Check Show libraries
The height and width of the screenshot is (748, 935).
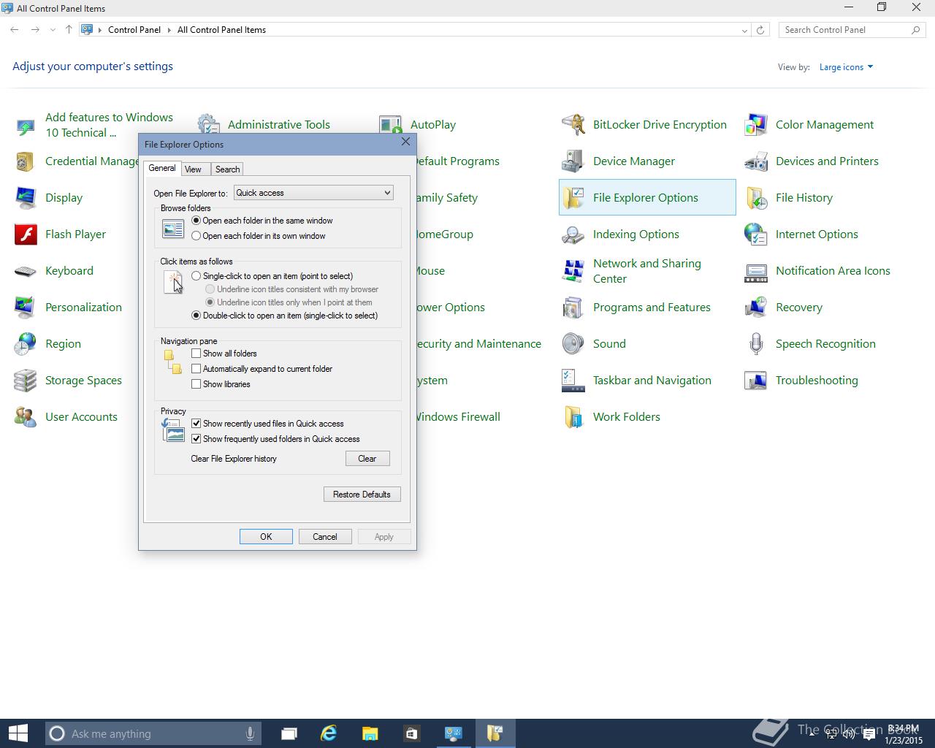pyautogui.click(x=196, y=384)
